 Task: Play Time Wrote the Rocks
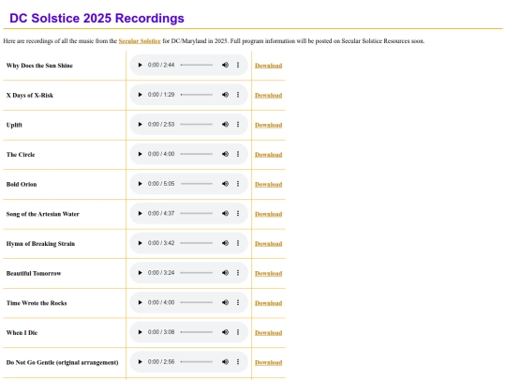[140, 302]
